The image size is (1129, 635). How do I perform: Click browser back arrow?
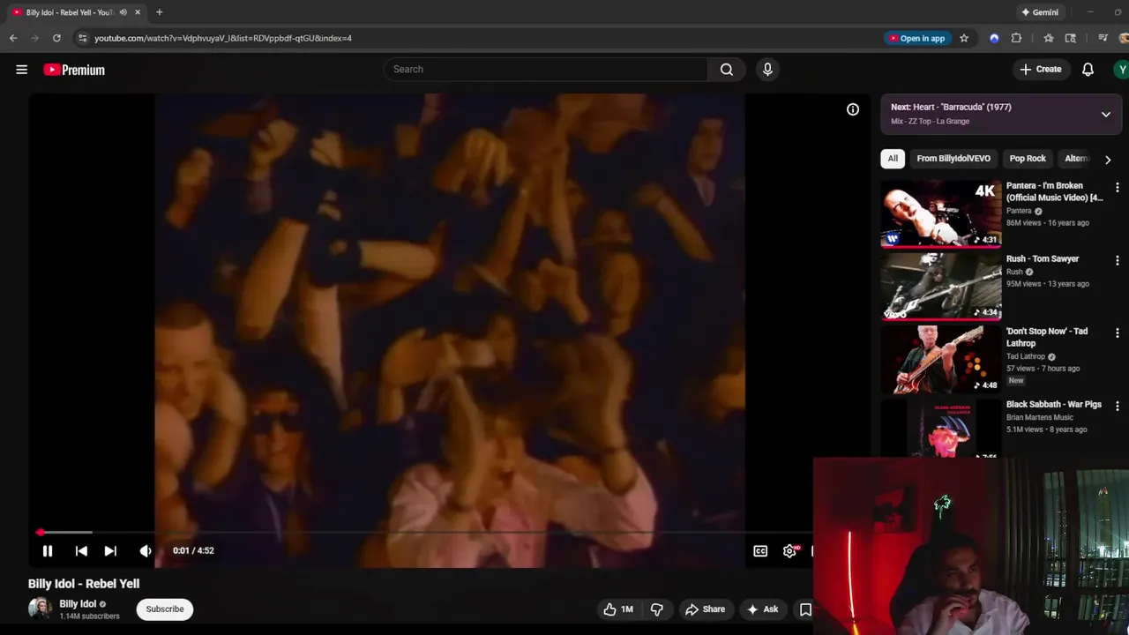pyautogui.click(x=13, y=38)
